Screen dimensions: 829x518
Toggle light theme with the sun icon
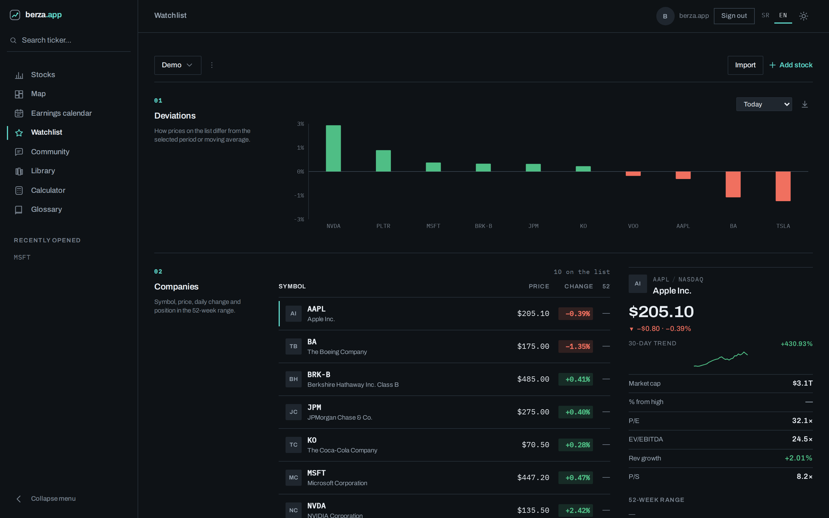tap(803, 16)
